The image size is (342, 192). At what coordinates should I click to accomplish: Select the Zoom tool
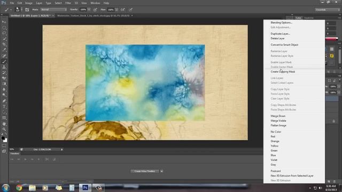[x=4, y=129]
